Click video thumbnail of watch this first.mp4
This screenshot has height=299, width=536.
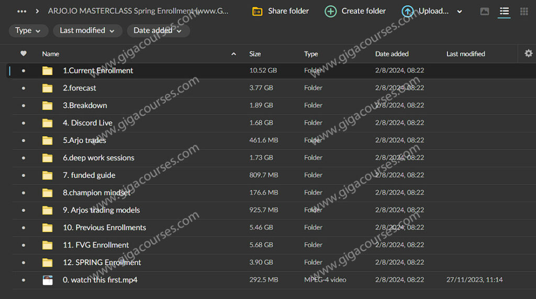click(48, 280)
